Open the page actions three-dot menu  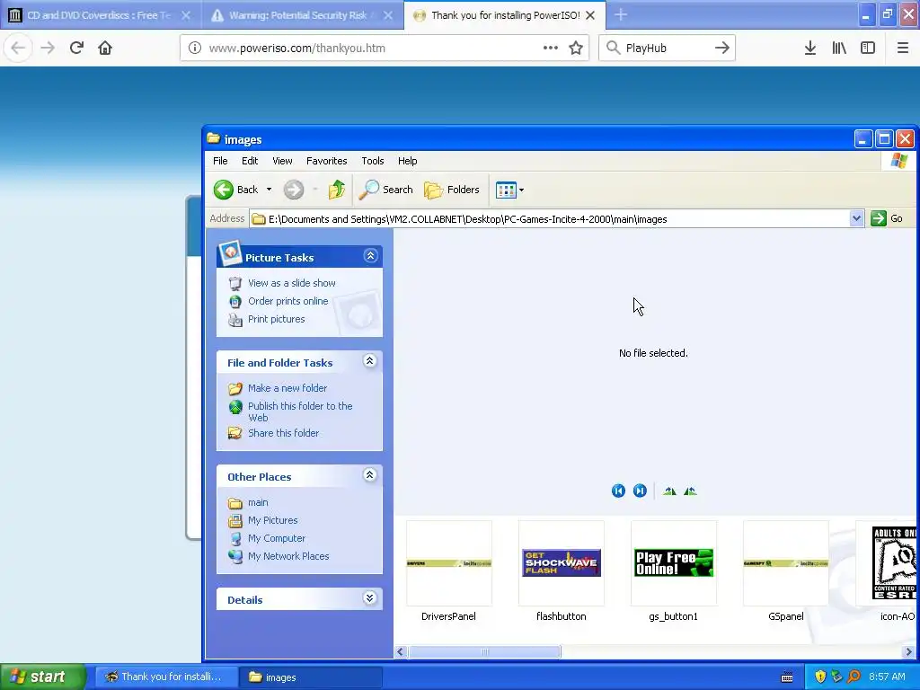point(551,48)
